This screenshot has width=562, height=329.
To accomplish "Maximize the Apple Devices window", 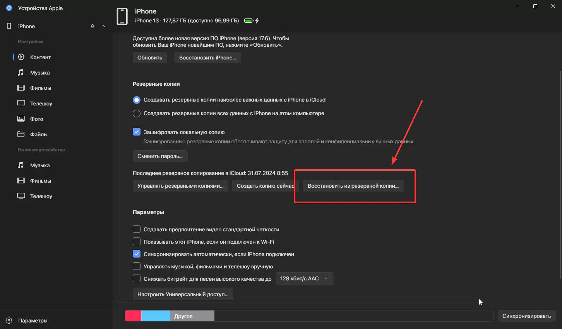I will (535, 6).
